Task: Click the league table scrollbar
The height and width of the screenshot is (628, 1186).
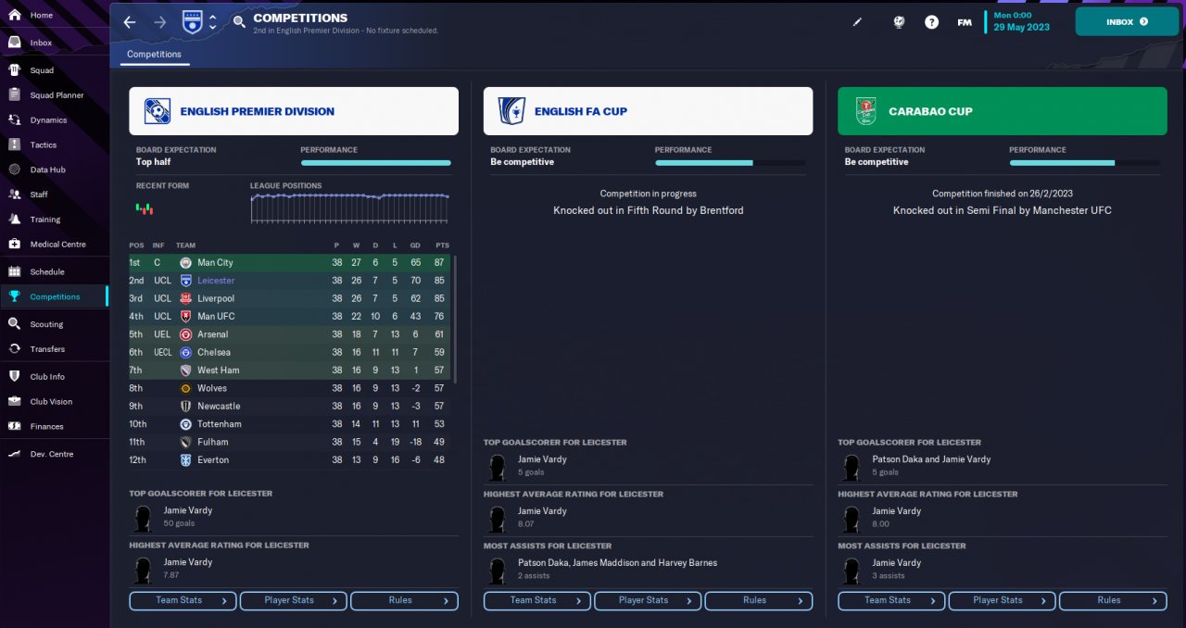Action: pos(454,319)
